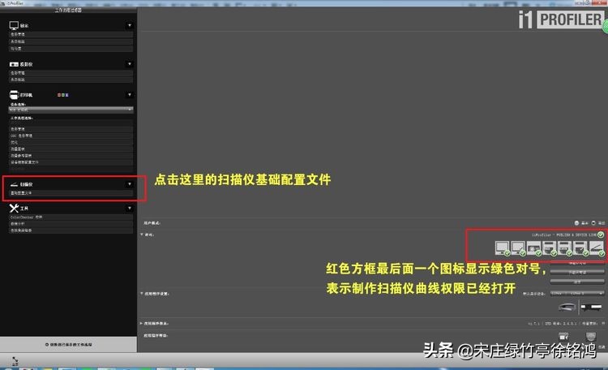
Task: Select the i1Pro spectrophotometer device icon
Action: [x=567, y=308]
